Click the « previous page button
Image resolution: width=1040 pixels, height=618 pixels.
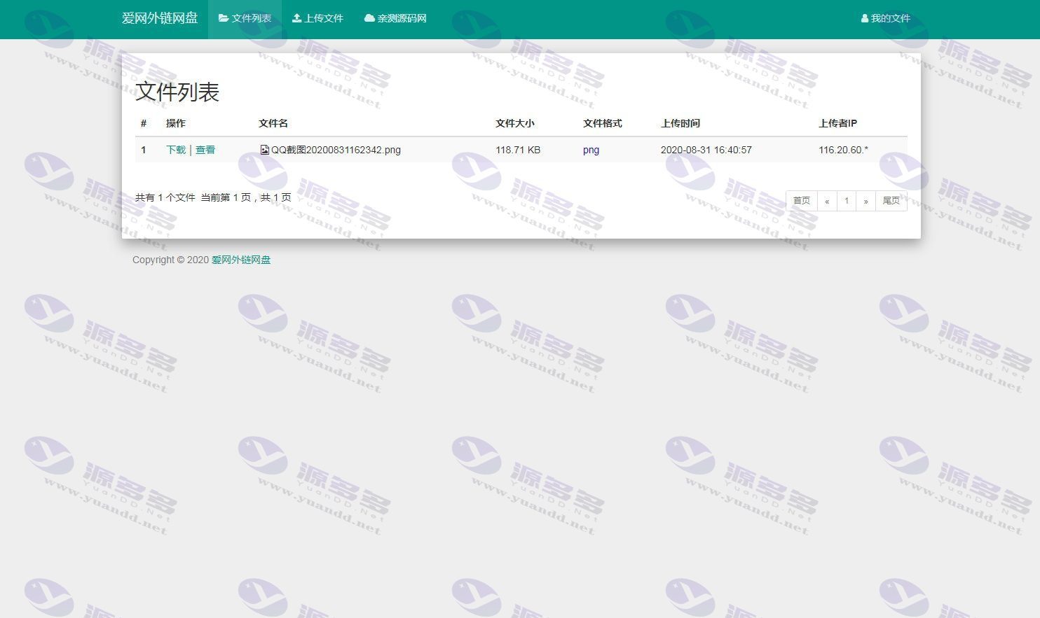[827, 201]
